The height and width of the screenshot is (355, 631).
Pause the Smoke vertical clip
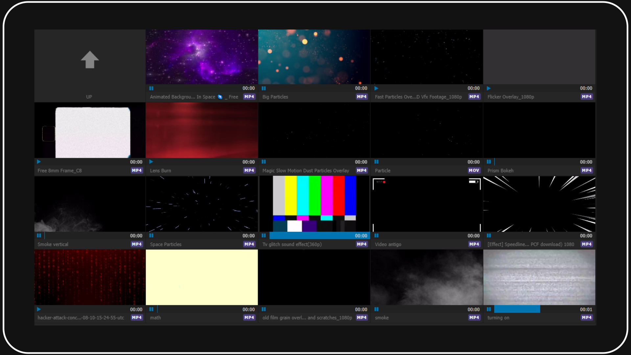(39, 235)
